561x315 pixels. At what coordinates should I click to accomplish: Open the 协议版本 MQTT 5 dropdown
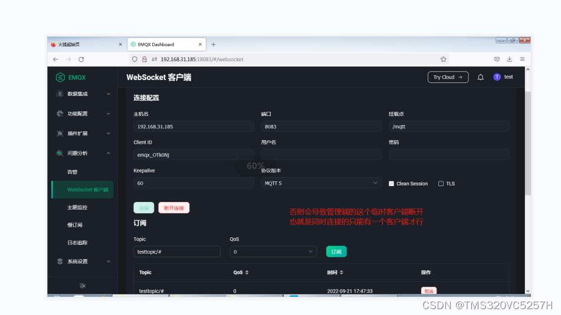pyautogui.click(x=321, y=183)
